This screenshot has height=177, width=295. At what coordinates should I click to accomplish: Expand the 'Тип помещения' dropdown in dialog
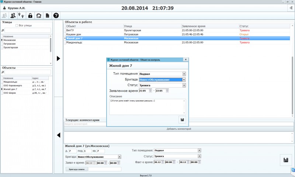[x=184, y=74]
